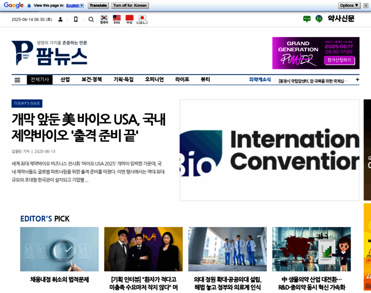Image resolution: width=371 pixels, height=293 pixels.
Task: Open the [기획 인터뷰] article title
Action: point(144,284)
